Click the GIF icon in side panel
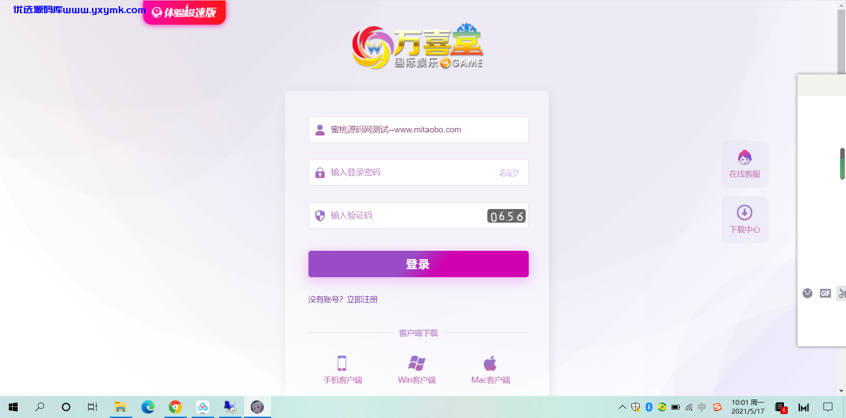This screenshot has width=846, height=418. click(825, 293)
